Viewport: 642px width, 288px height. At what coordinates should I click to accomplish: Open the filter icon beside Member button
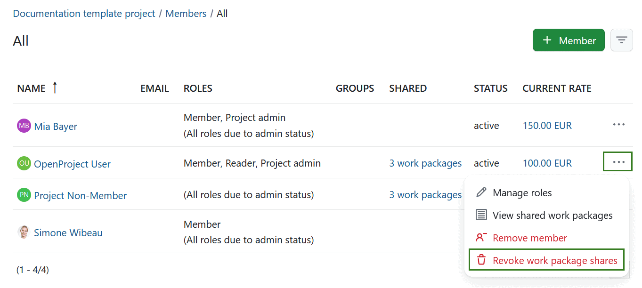[621, 40]
